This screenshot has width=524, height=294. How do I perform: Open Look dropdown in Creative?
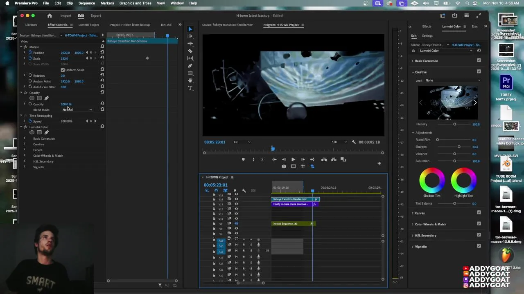coord(453,80)
